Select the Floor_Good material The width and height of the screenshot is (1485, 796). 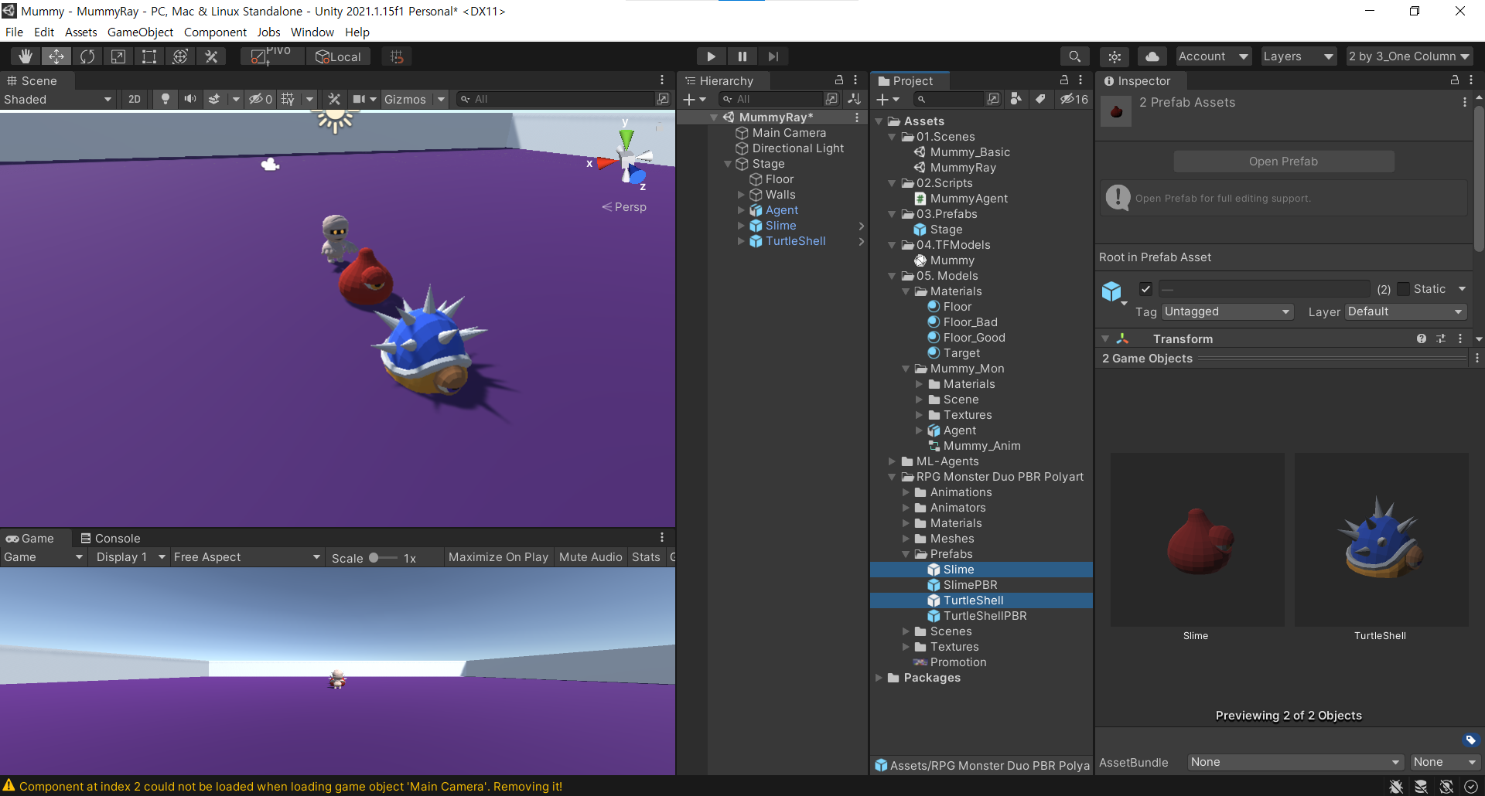(974, 338)
